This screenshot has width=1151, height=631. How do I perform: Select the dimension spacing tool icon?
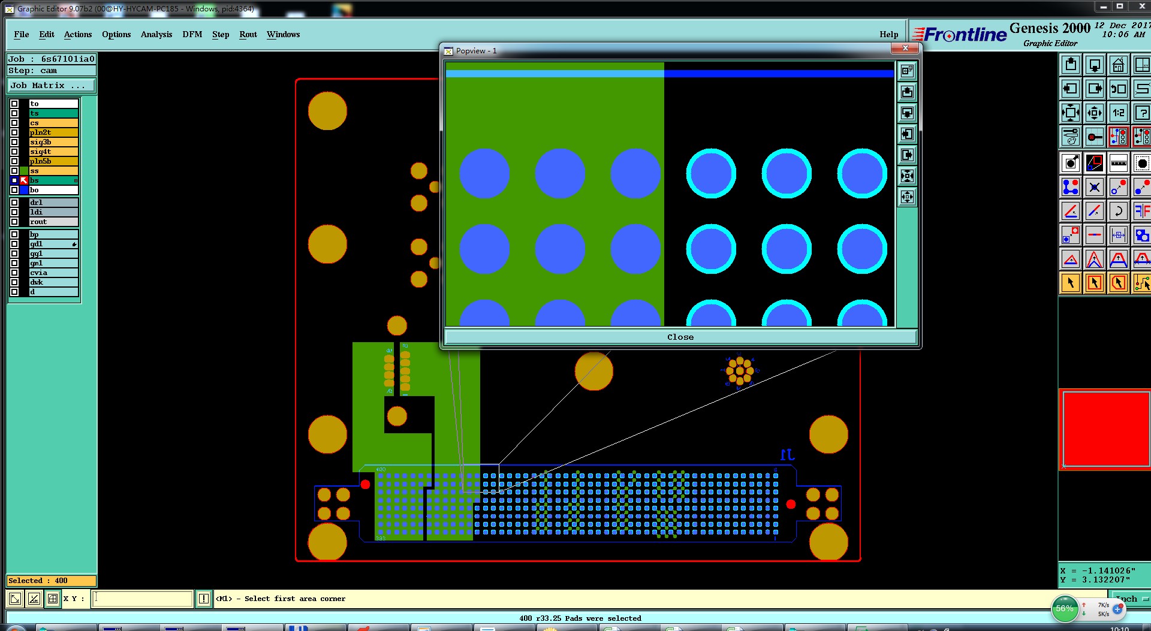[x=1119, y=235]
